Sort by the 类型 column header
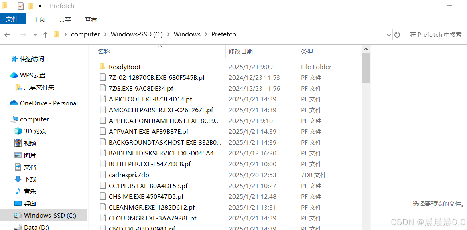This screenshot has width=467, height=230. (x=307, y=51)
